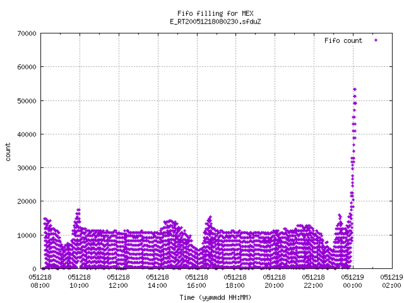Image resolution: width=404 pixels, height=303 pixels.
Task: Click the x-axis label "Time (yymmdd HH:MM)"
Action: pyautogui.click(x=215, y=297)
